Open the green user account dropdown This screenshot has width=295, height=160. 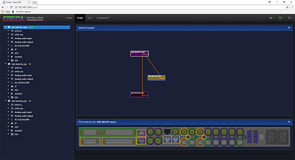(281, 18)
